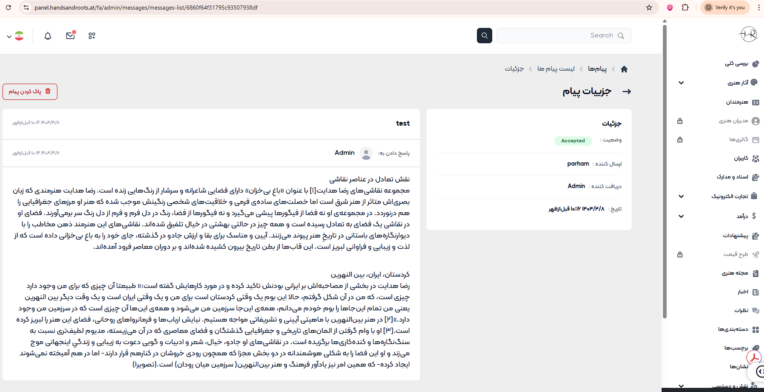Screen dimensions: 764x392
Task: Click the Accepted status badge
Action: click(x=573, y=141)
